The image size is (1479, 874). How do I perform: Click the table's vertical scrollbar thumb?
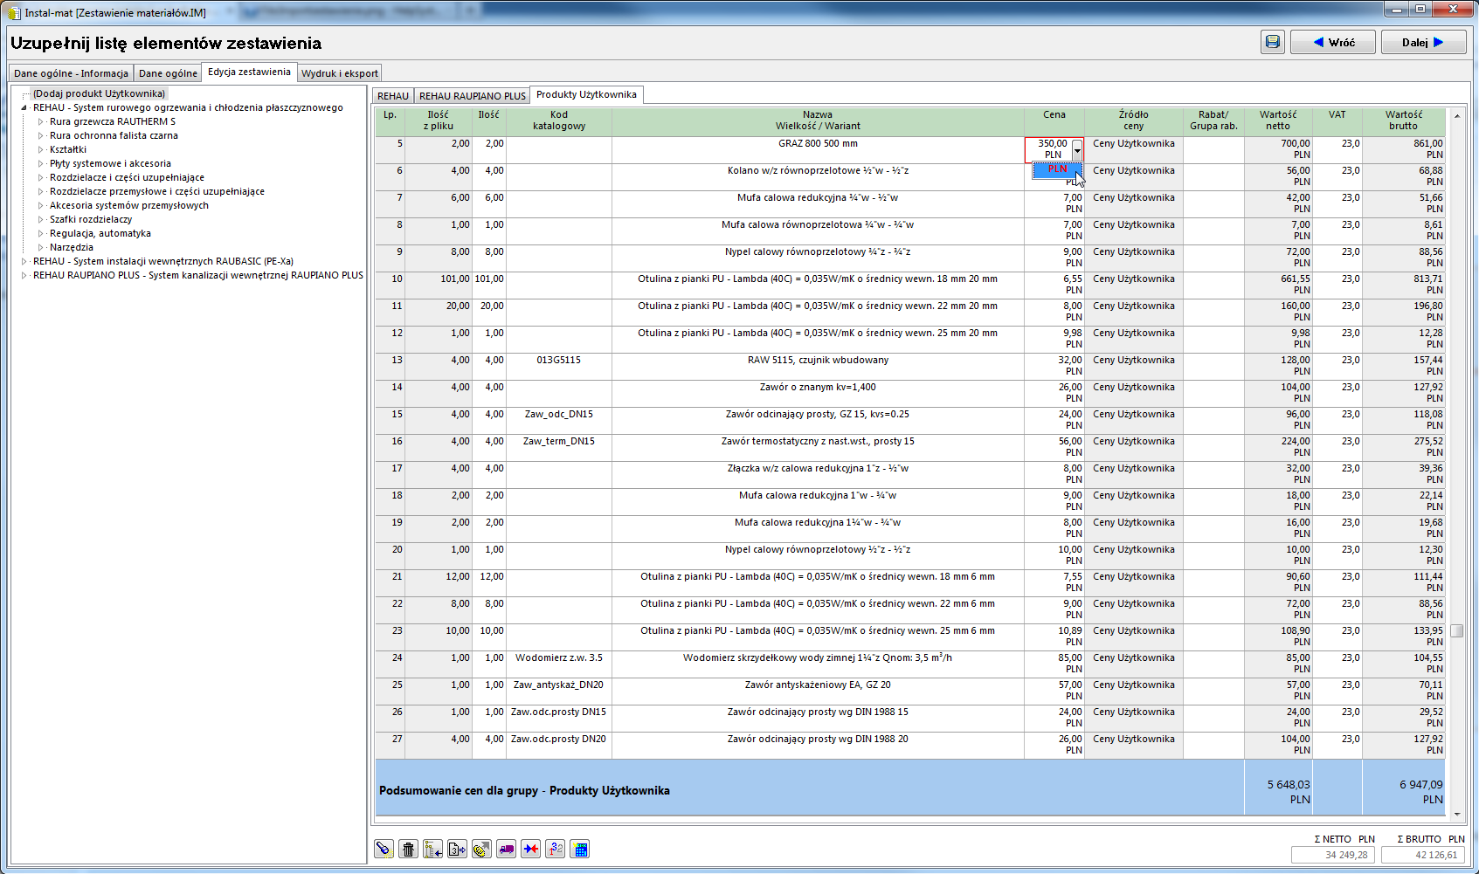click(1456, 630)
